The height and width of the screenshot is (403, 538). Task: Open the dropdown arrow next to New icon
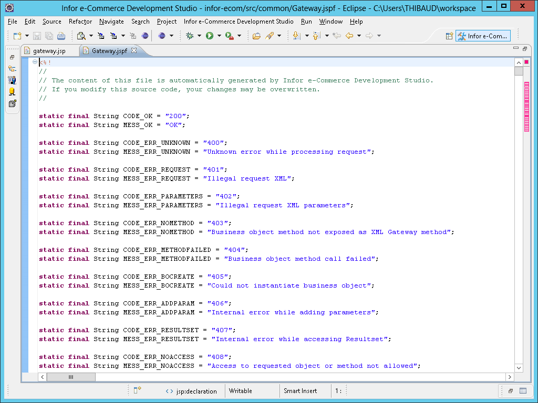pos(27,36)
